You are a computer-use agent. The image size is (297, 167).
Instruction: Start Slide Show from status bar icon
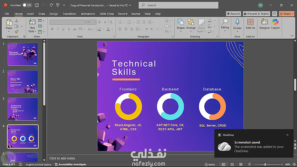pyautogui.click(x=249, y=164)
